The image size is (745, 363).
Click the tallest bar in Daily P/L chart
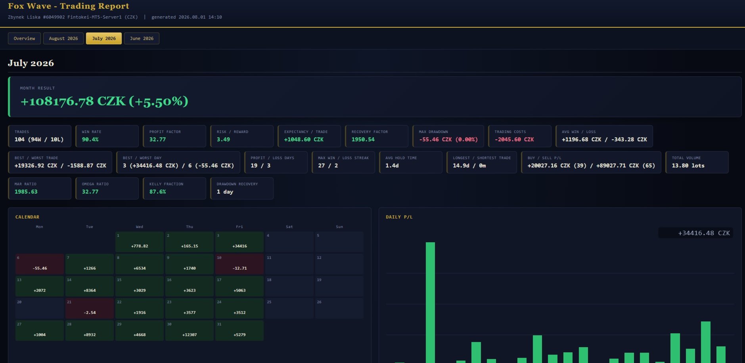point(430,302)
